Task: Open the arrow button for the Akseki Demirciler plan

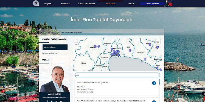Action: pyautogui.click(x=154, y=83)
